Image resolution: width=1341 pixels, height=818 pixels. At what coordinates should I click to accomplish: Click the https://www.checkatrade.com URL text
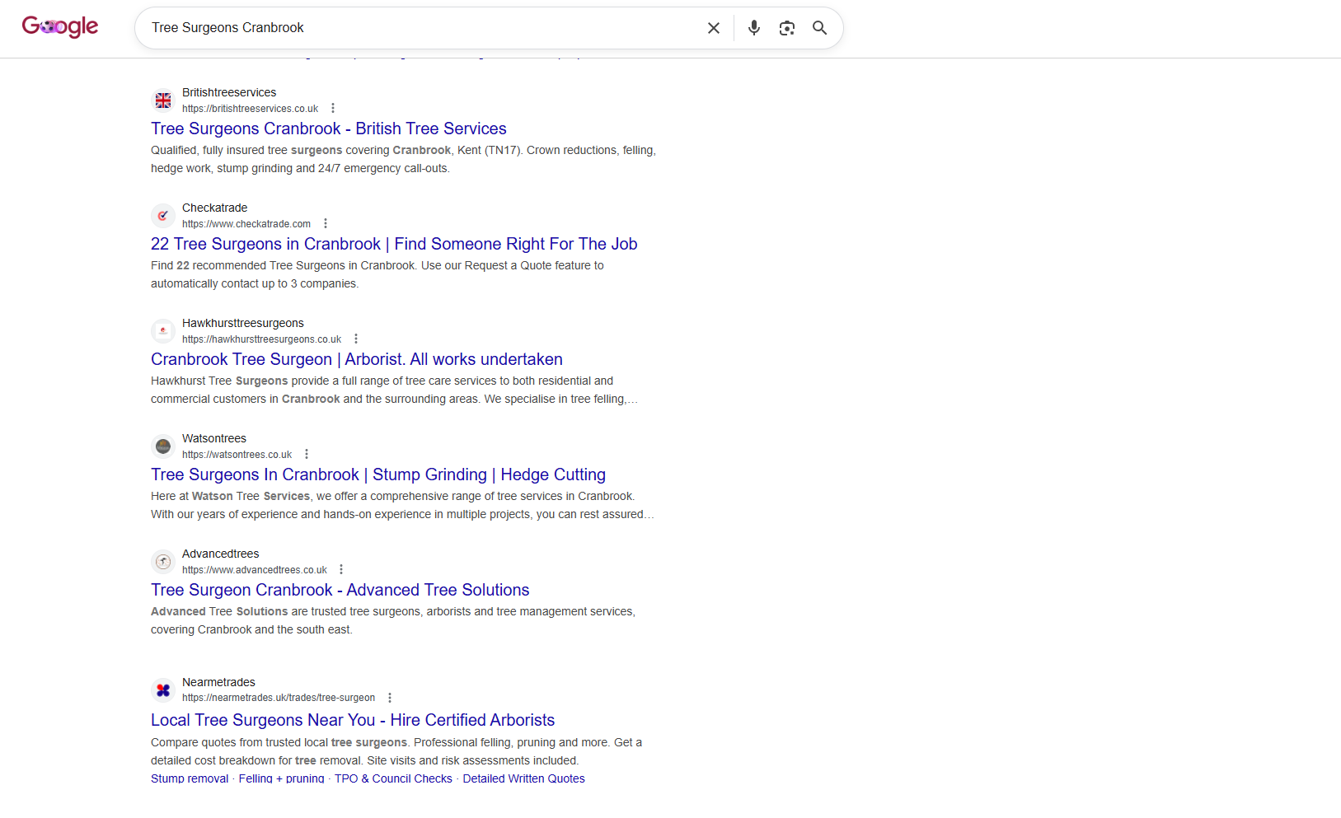coord(246,224)
